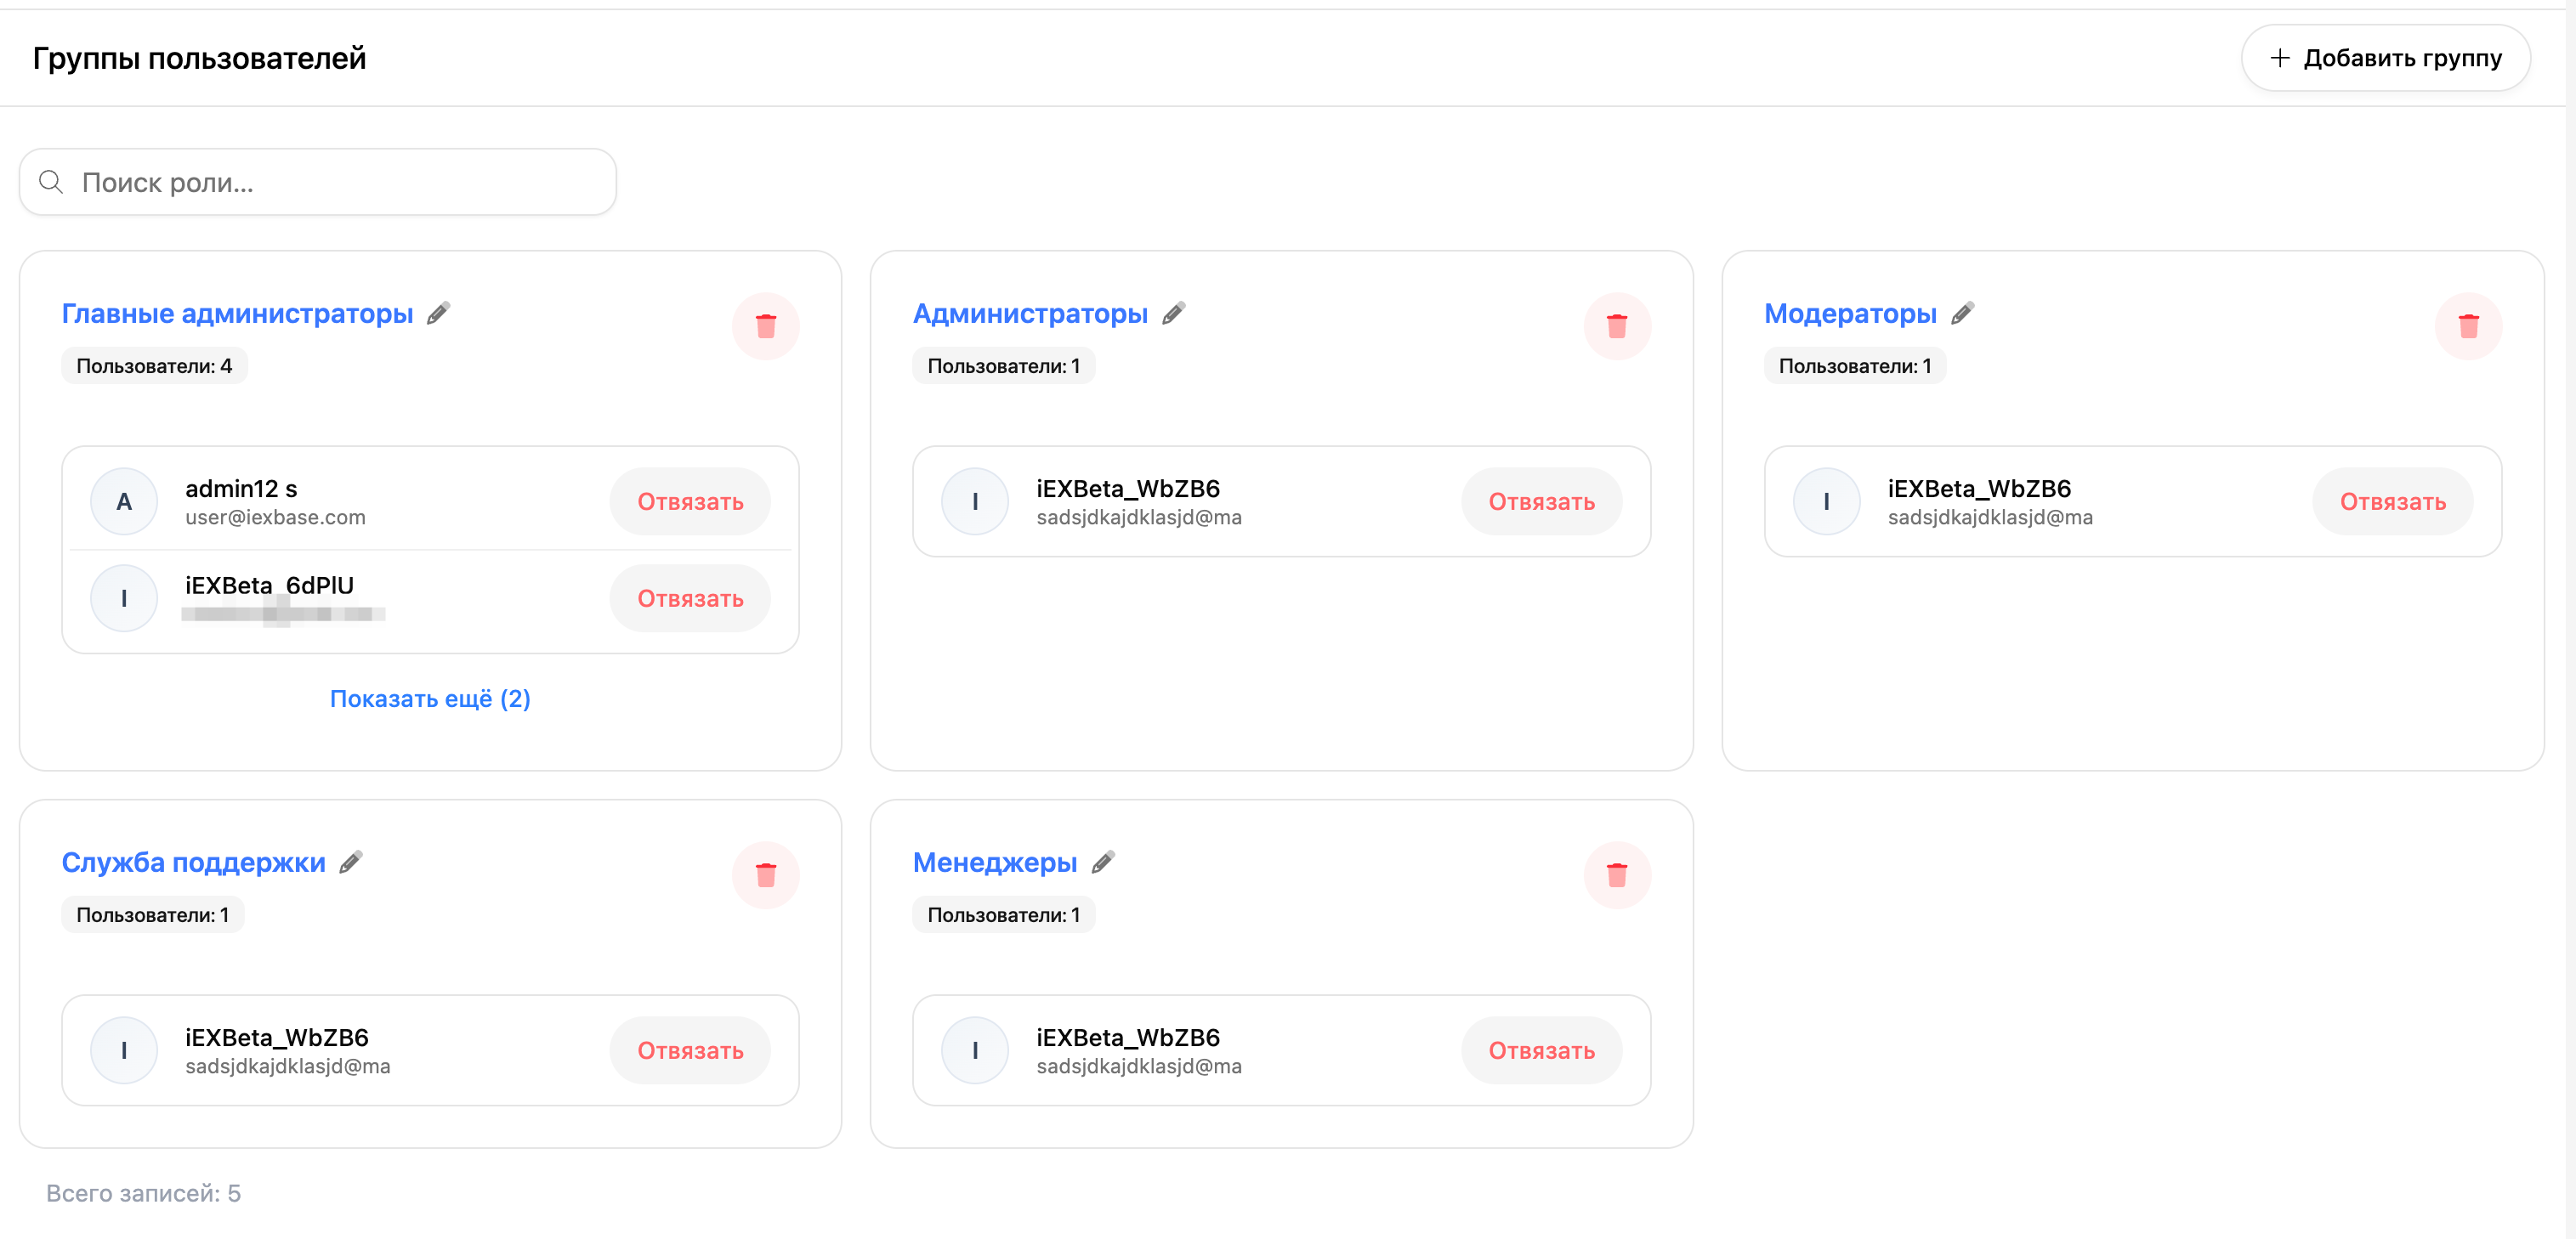
Task: Trash the Менеджеры group
Action: 1616,875
